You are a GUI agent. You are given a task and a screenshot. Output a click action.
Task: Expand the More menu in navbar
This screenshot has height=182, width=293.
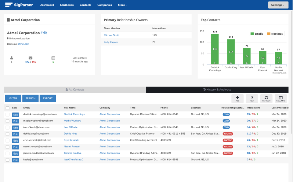click(122, 5)
